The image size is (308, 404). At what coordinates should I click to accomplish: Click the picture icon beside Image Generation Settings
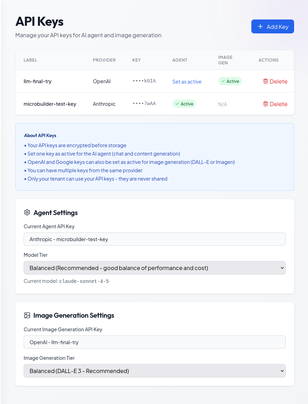pyautogui.click(x=27, y=315)
